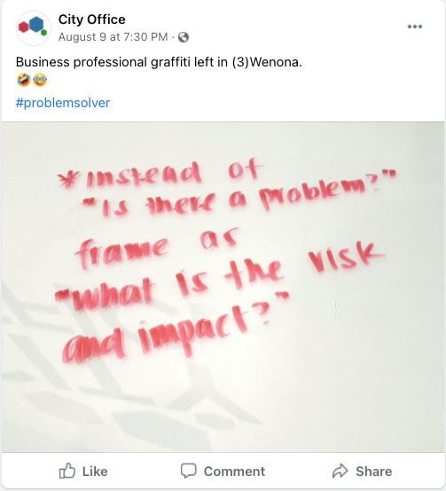Click the post text mentioning (3)Wenona
This screenshot has height=491, width=446.
tap(159, 62)
